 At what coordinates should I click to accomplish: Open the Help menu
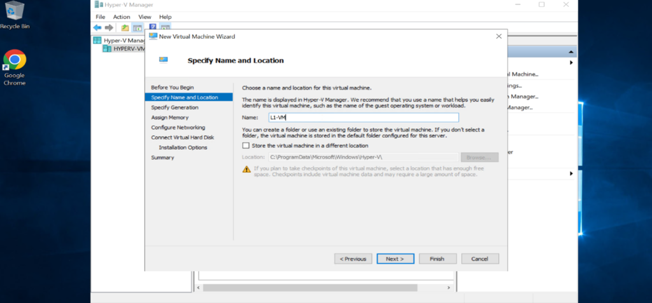point(165,17)
